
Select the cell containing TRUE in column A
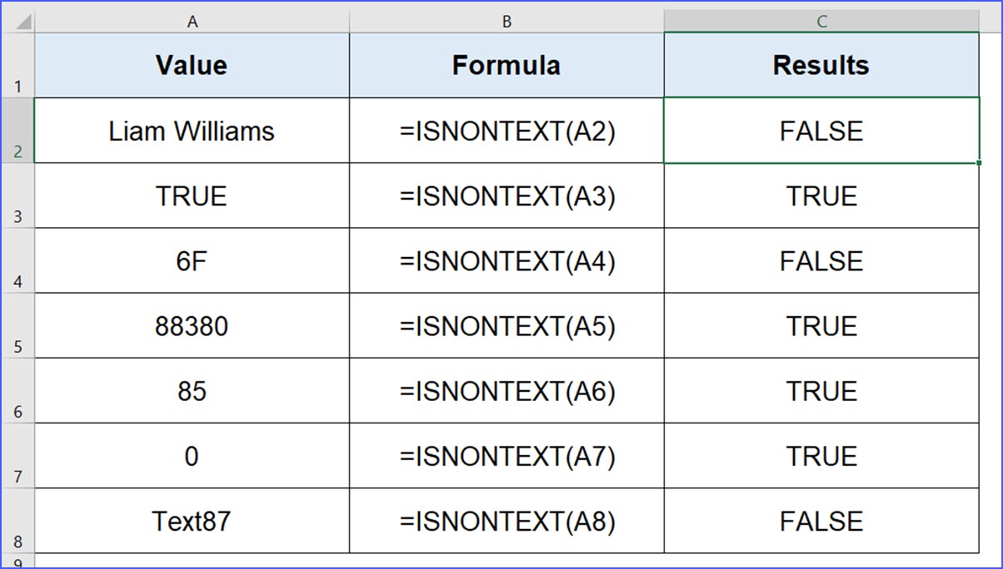192,195
